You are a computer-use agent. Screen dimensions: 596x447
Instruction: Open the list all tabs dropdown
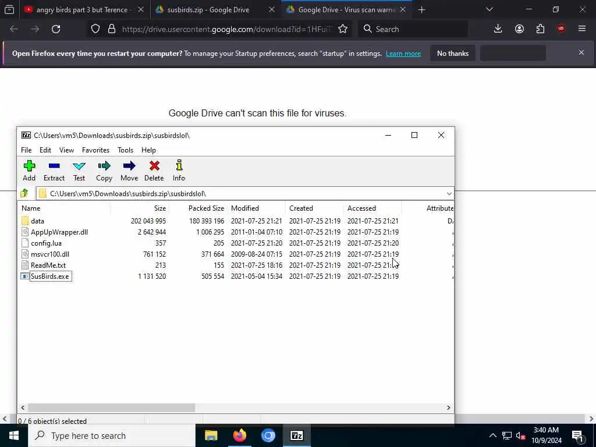click(x=489, y=9)
